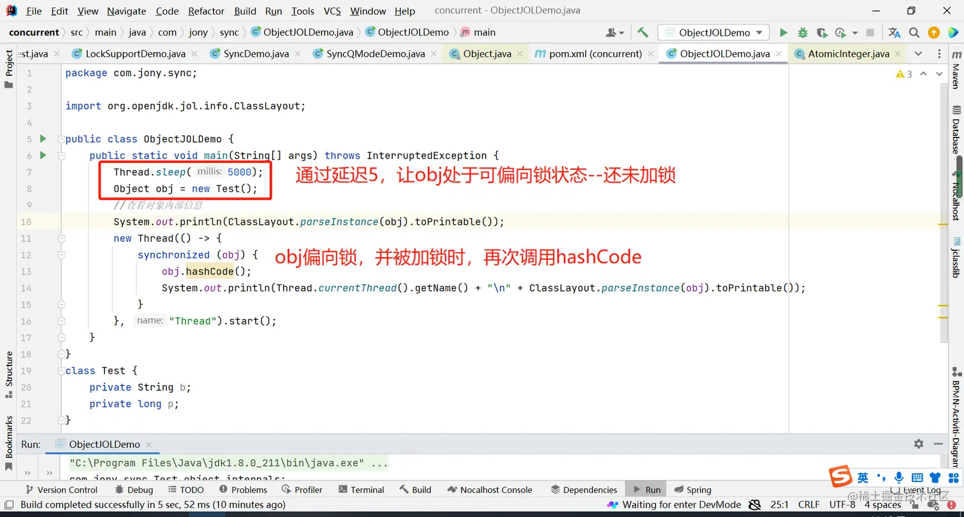Click the Build project hammer icon
The width and height of the screenshot is (964, 517).
643,32
